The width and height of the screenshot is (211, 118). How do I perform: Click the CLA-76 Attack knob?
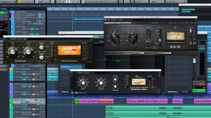coord(148,32)
